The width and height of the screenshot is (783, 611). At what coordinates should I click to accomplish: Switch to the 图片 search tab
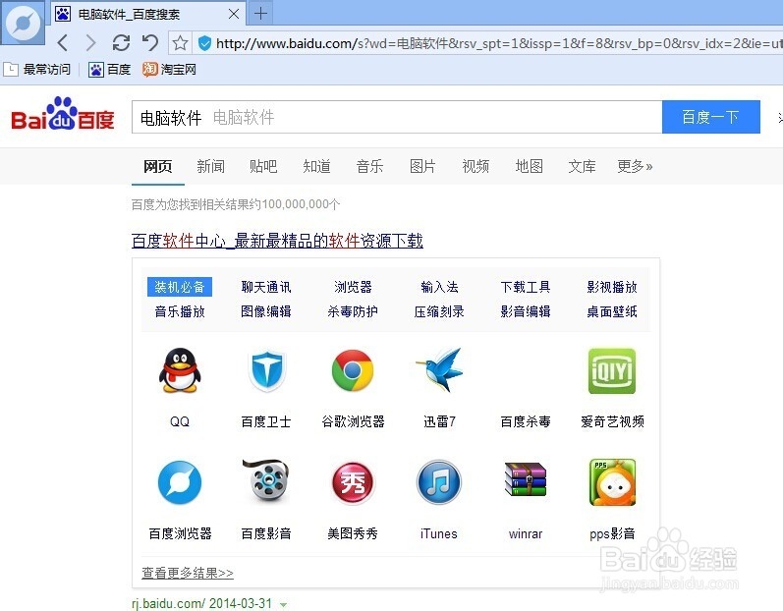[422, 166]
